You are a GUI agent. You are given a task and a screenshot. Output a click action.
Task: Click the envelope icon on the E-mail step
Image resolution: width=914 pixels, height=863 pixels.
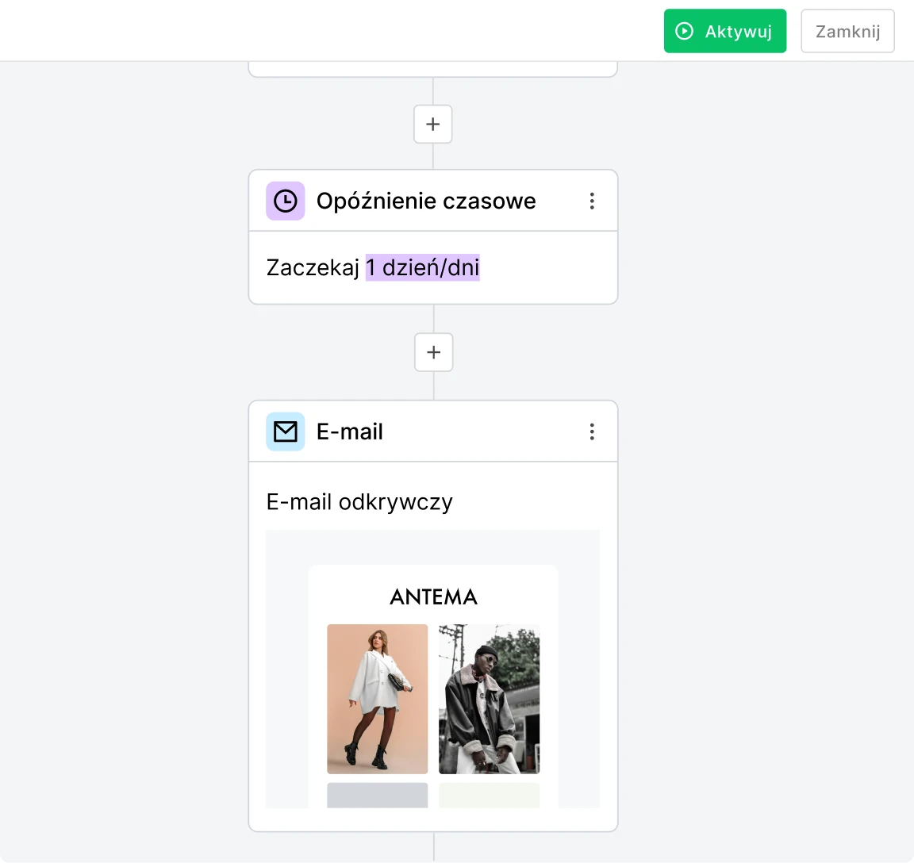[285, 431]
